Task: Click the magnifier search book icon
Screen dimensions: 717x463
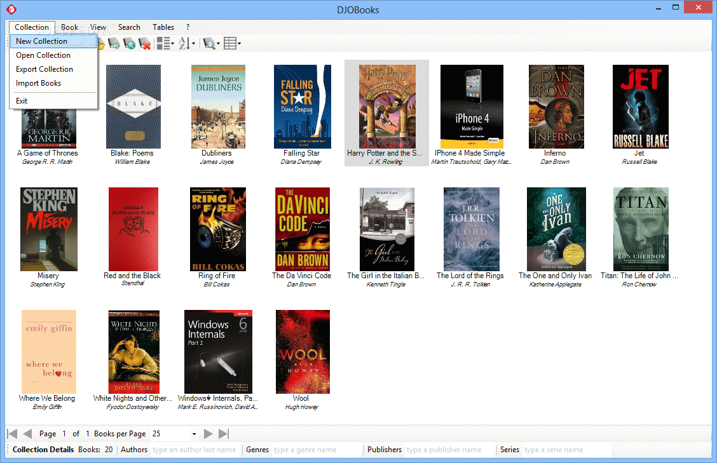Action: pos(209,43)
